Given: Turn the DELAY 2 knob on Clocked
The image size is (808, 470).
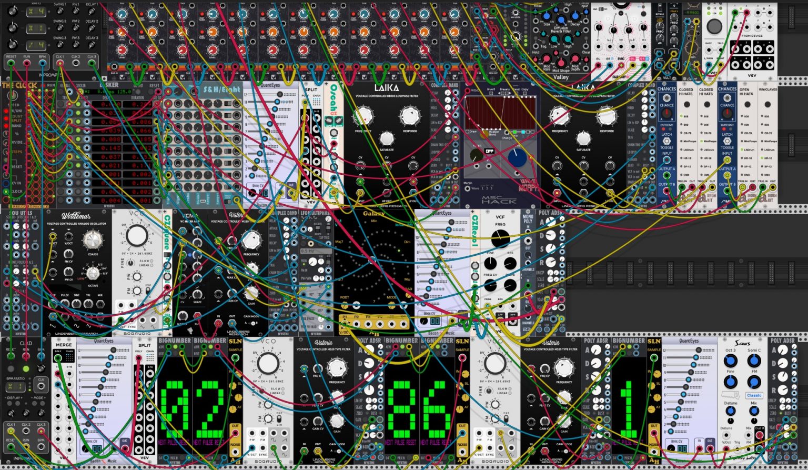Looking at the screenshot, I should pos(92,28).
